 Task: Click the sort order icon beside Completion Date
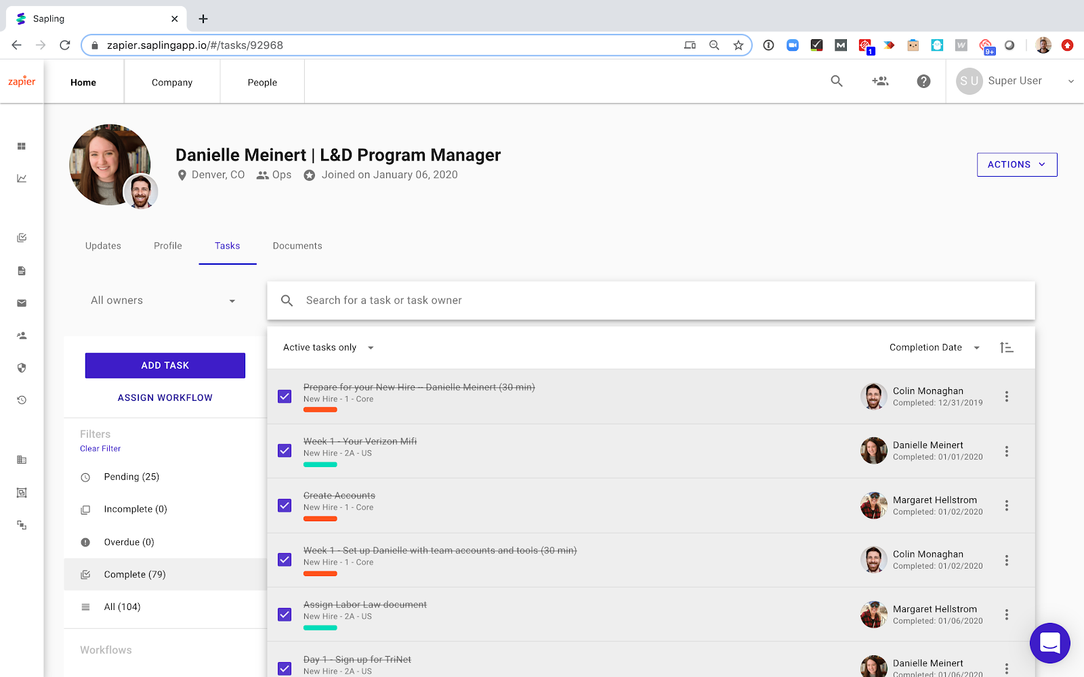click(x=1007, y=347)
